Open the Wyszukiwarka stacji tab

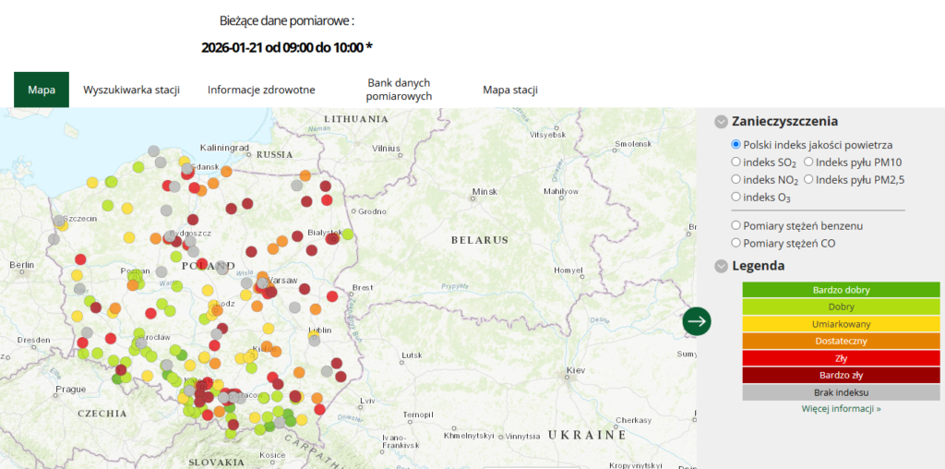131,90
